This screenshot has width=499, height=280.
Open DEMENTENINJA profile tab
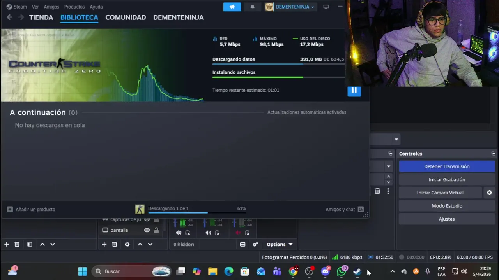click(x=179, y=17)
